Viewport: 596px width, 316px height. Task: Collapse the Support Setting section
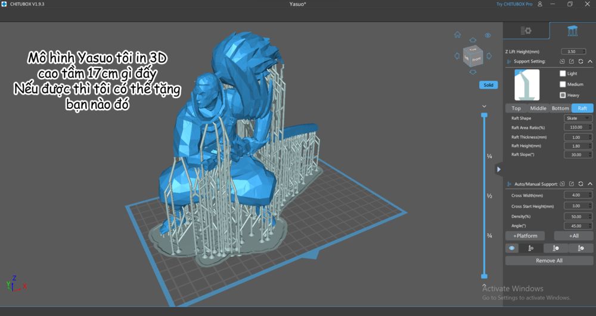(x=589, y=61)
